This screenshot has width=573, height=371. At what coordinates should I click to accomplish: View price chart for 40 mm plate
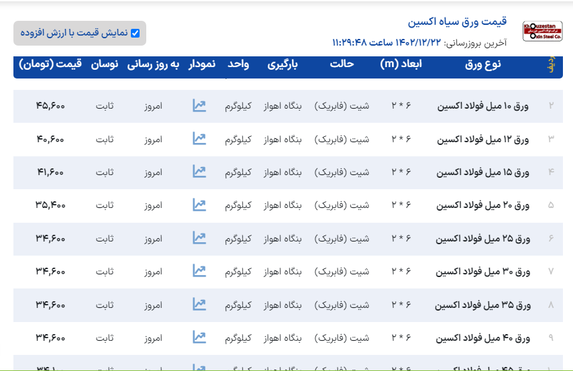pos(199,337)
